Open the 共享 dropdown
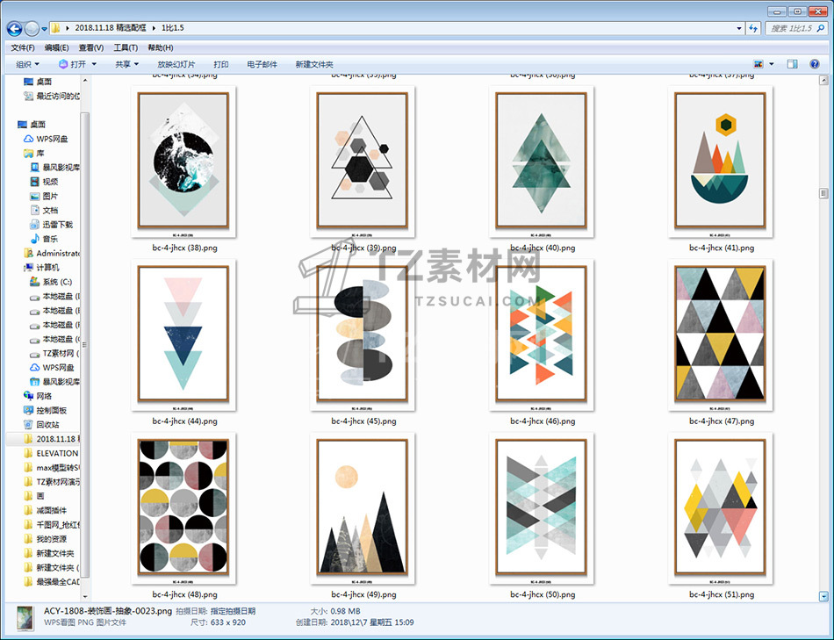Image resolution: width=834 pixels, height=640 pixels. tap(126, 64)
